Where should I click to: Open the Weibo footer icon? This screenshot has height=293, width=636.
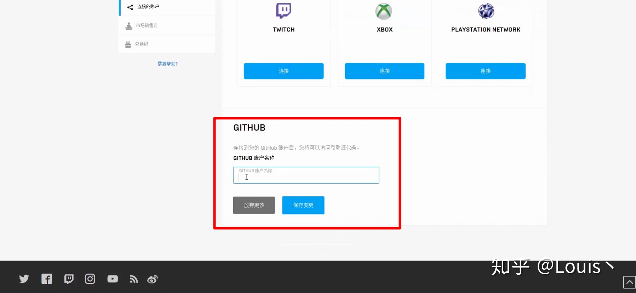point(153,279)
